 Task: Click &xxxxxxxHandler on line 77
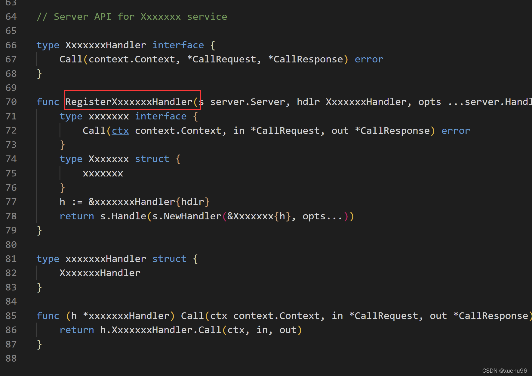pyautogui.click(x=132, y=202)
